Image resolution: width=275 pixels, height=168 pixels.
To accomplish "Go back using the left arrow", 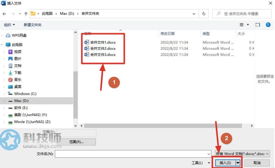I will (x=5, y=14).
